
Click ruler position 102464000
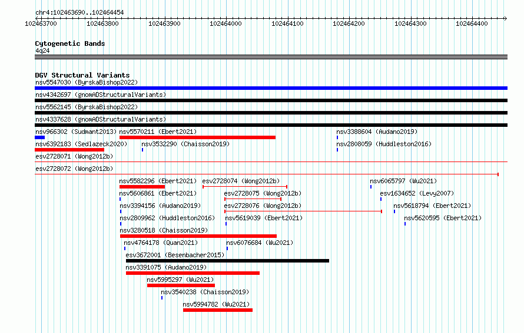coord(225,23)
